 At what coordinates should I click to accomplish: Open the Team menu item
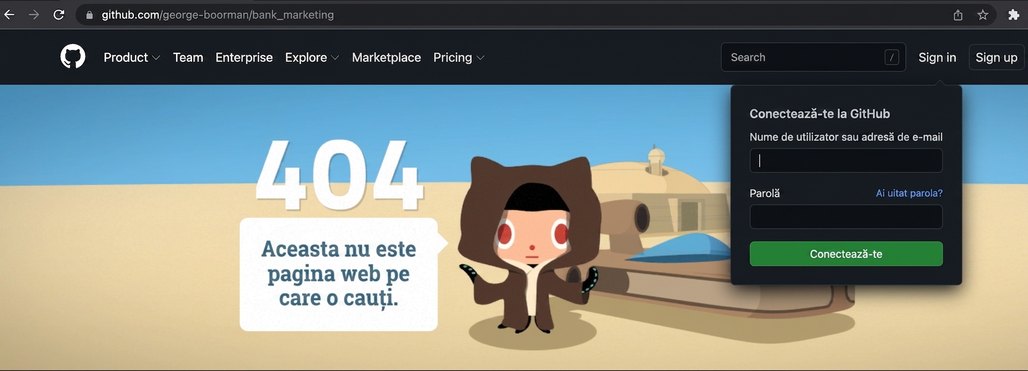pos(188,58)
